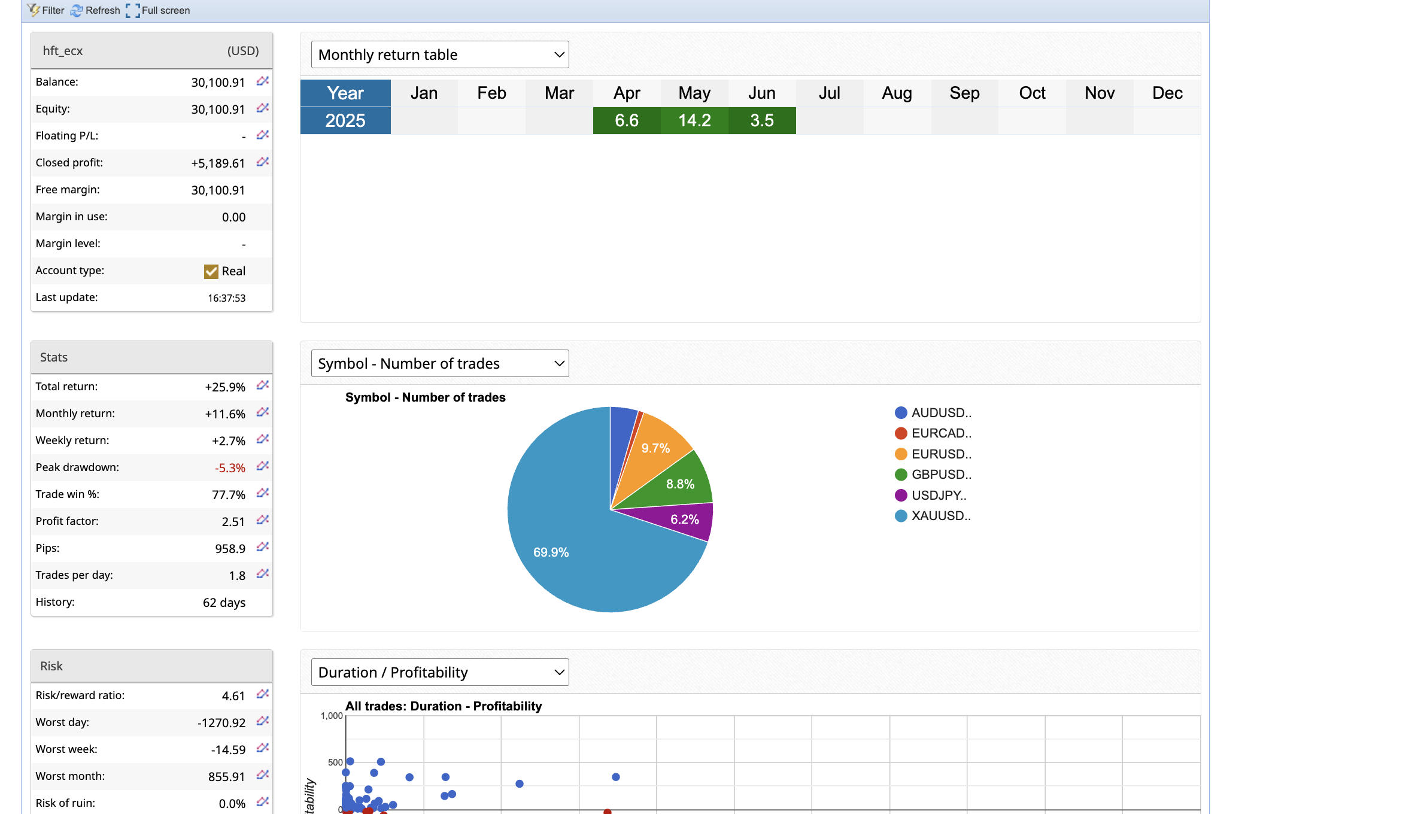This screenshot has height=814, width=1415.
Task: Click the May 14.2 return cell
Action: pyautogui.click(x=694, y=121)
